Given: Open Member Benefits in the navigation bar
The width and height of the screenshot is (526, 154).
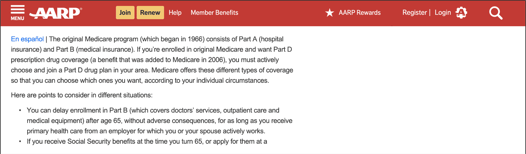Looking at the screenshot, I should [x=214, y=12].
